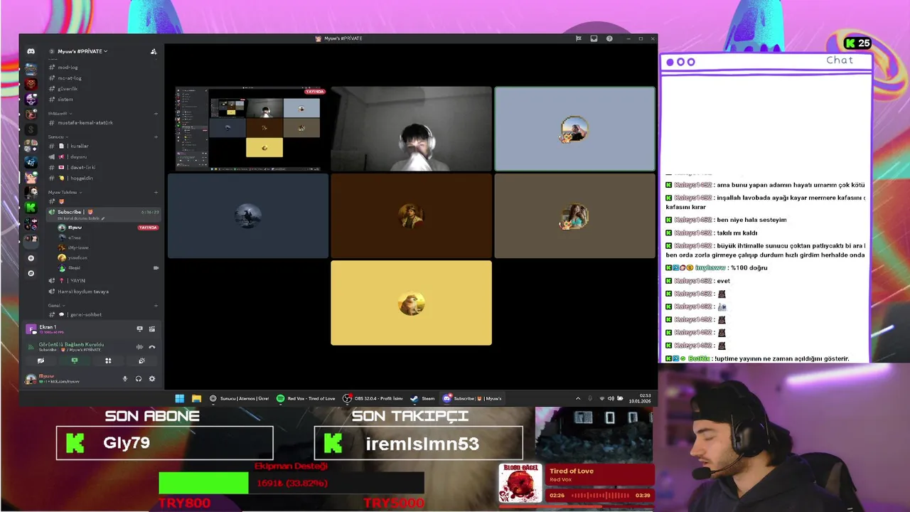Viewport: 910px width, 512px height.
Task: Click the YAYINDA badge in the voice member list
Action: coord(148,228)
